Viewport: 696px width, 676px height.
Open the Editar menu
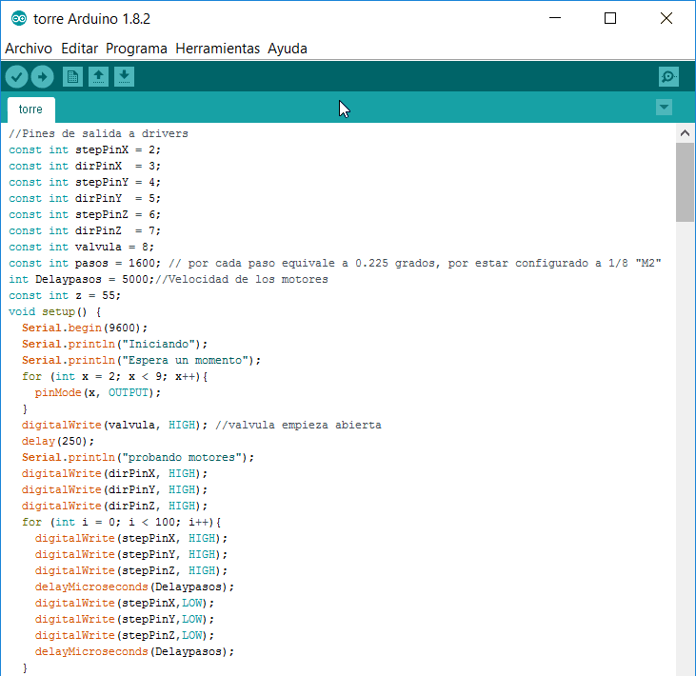(79, 49)
